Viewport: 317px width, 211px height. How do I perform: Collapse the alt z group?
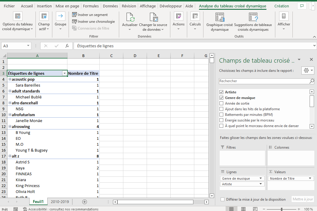click(x=10, y=156)
